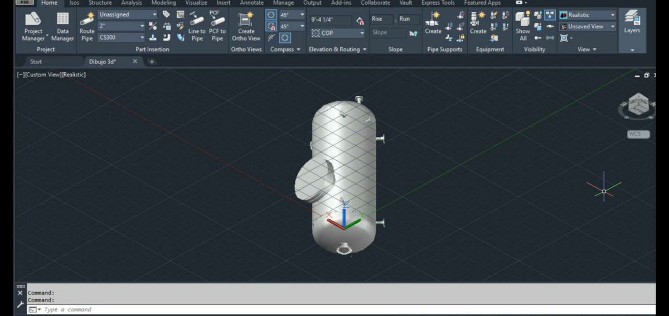Open the Layers panel button
Viewport: 669px width, 316px height.
coord(632,22)
